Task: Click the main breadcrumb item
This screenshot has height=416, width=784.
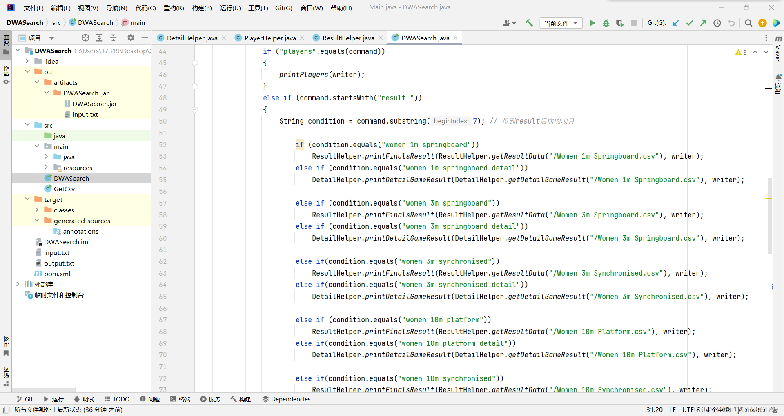Action: [133, 22]
